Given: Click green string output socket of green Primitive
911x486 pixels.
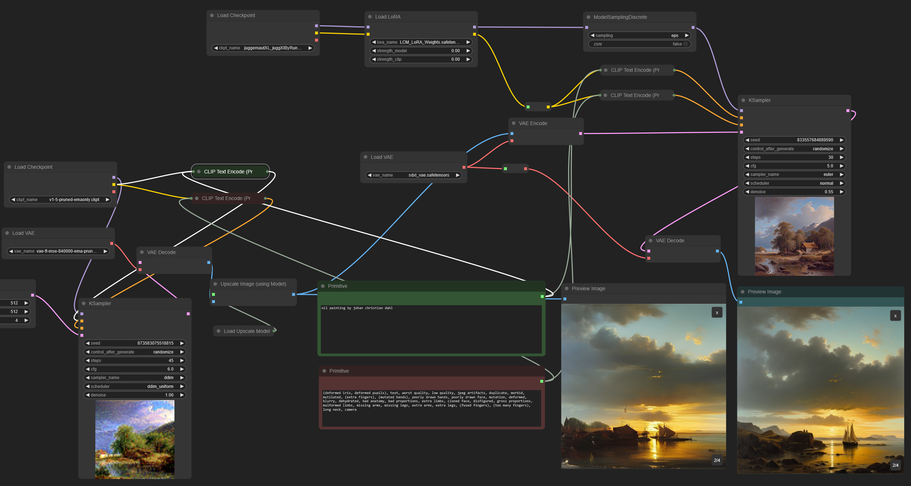Looking at the screenshot, I should coord(542,296).
